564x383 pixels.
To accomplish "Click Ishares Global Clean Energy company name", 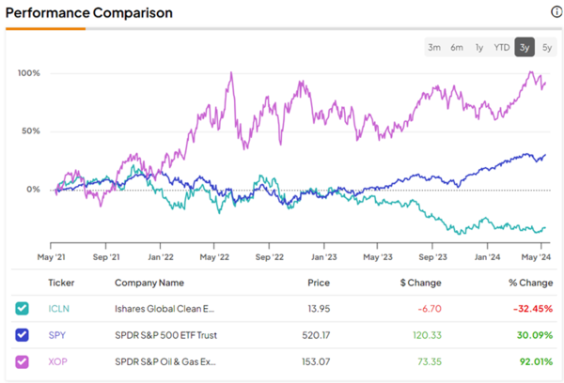I will point(164,309).
